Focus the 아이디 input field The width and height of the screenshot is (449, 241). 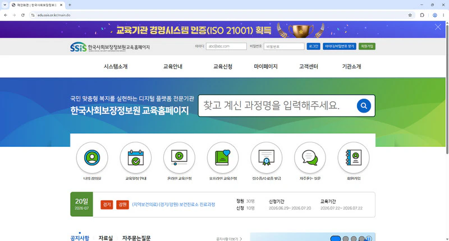pyautogui.click(x=226, y=47)
